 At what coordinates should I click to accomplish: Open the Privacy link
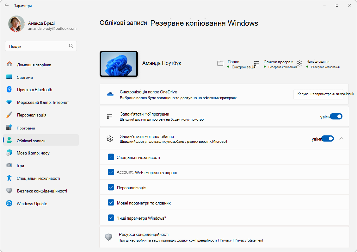[226, 240]
